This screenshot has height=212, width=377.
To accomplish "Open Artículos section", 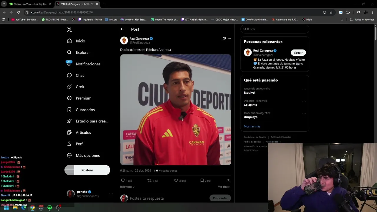I will click(x=79, y=132).
